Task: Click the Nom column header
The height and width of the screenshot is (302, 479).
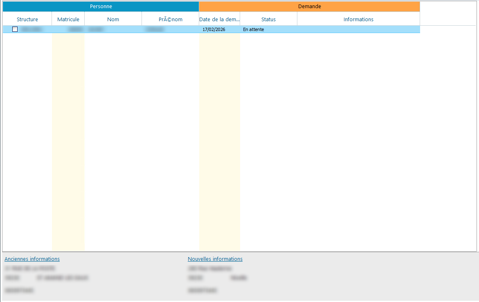Action: (113, 19)
